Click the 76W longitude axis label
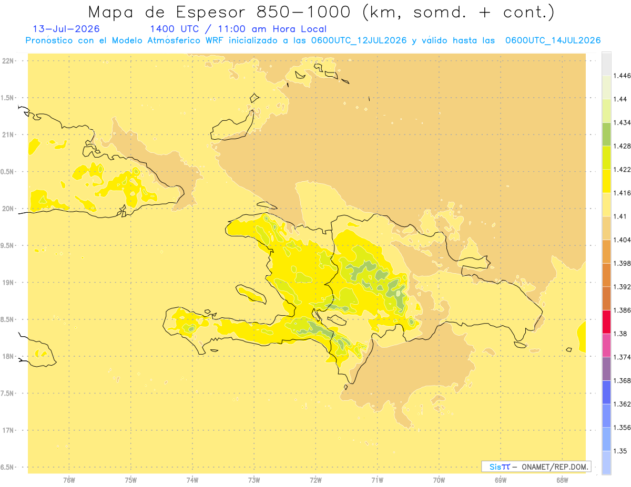The height and width of the screenshot is (487, 631). pyautogui.click(x=69, y=480)
